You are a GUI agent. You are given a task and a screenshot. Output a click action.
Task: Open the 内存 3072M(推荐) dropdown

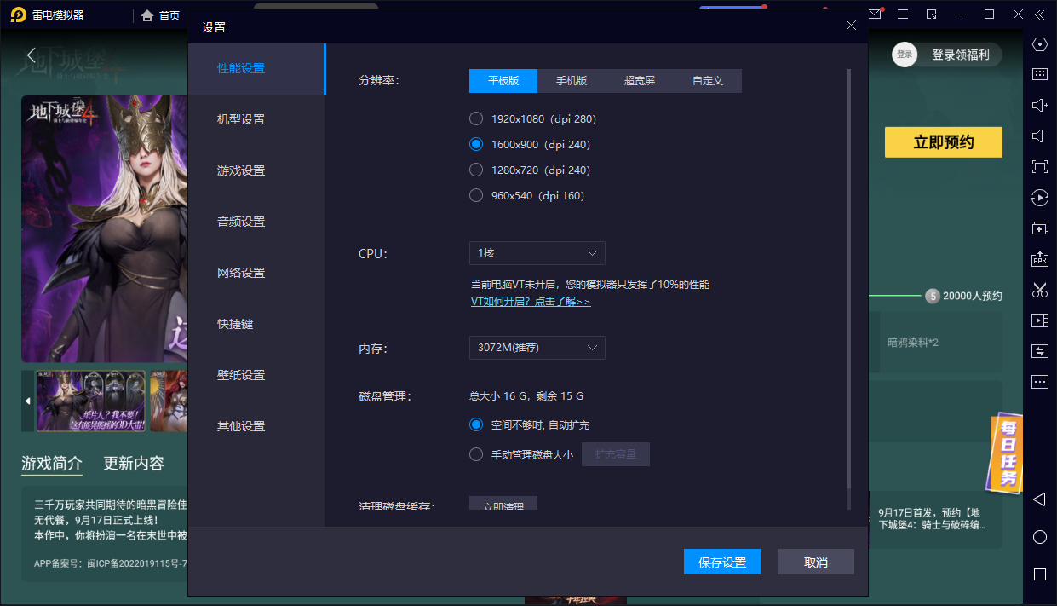[537, 348]
